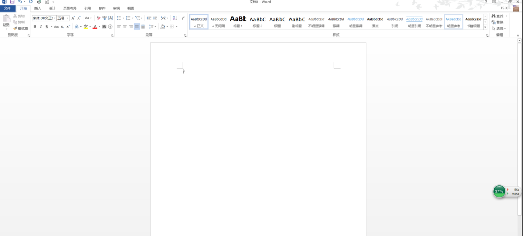Screen dimensions: 523x236
Task: Open the font name dropdown (宋体)
Action: [44, 18]
